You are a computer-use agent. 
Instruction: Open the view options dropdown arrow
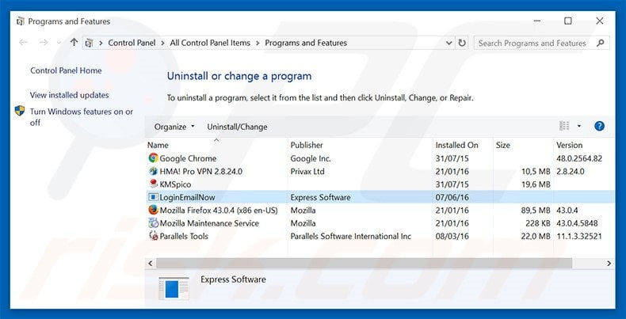point(579,127)
